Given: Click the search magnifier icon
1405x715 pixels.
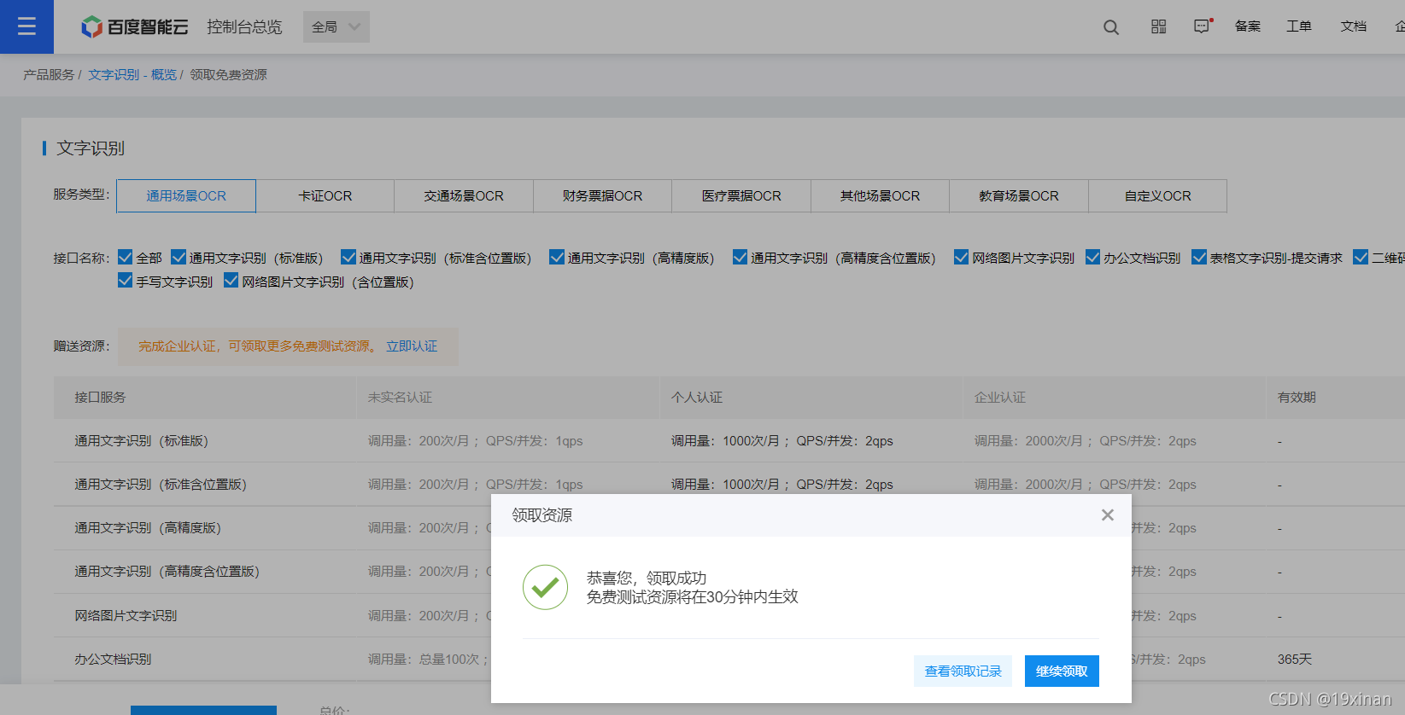Looking at the screenshot, I should pos(1110,27).
